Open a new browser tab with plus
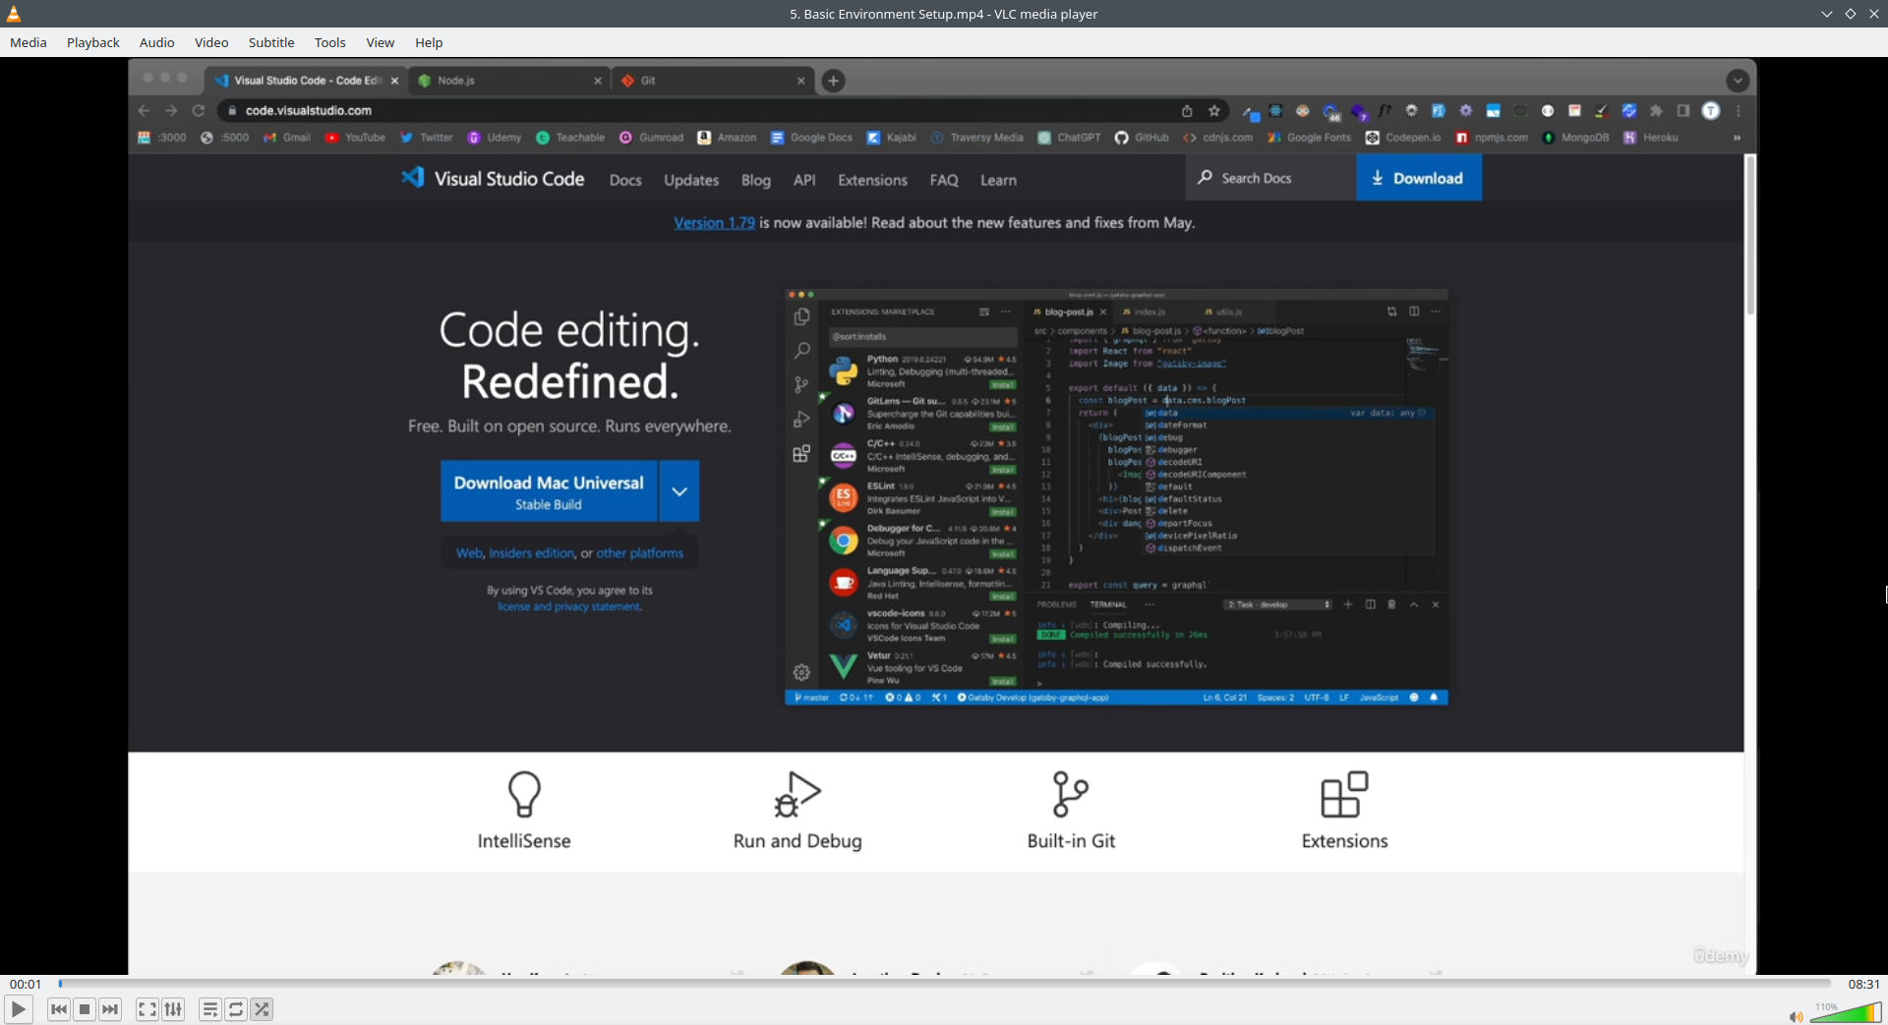The width and height of the screenshot is (1888, 1025). coord(833,81)
